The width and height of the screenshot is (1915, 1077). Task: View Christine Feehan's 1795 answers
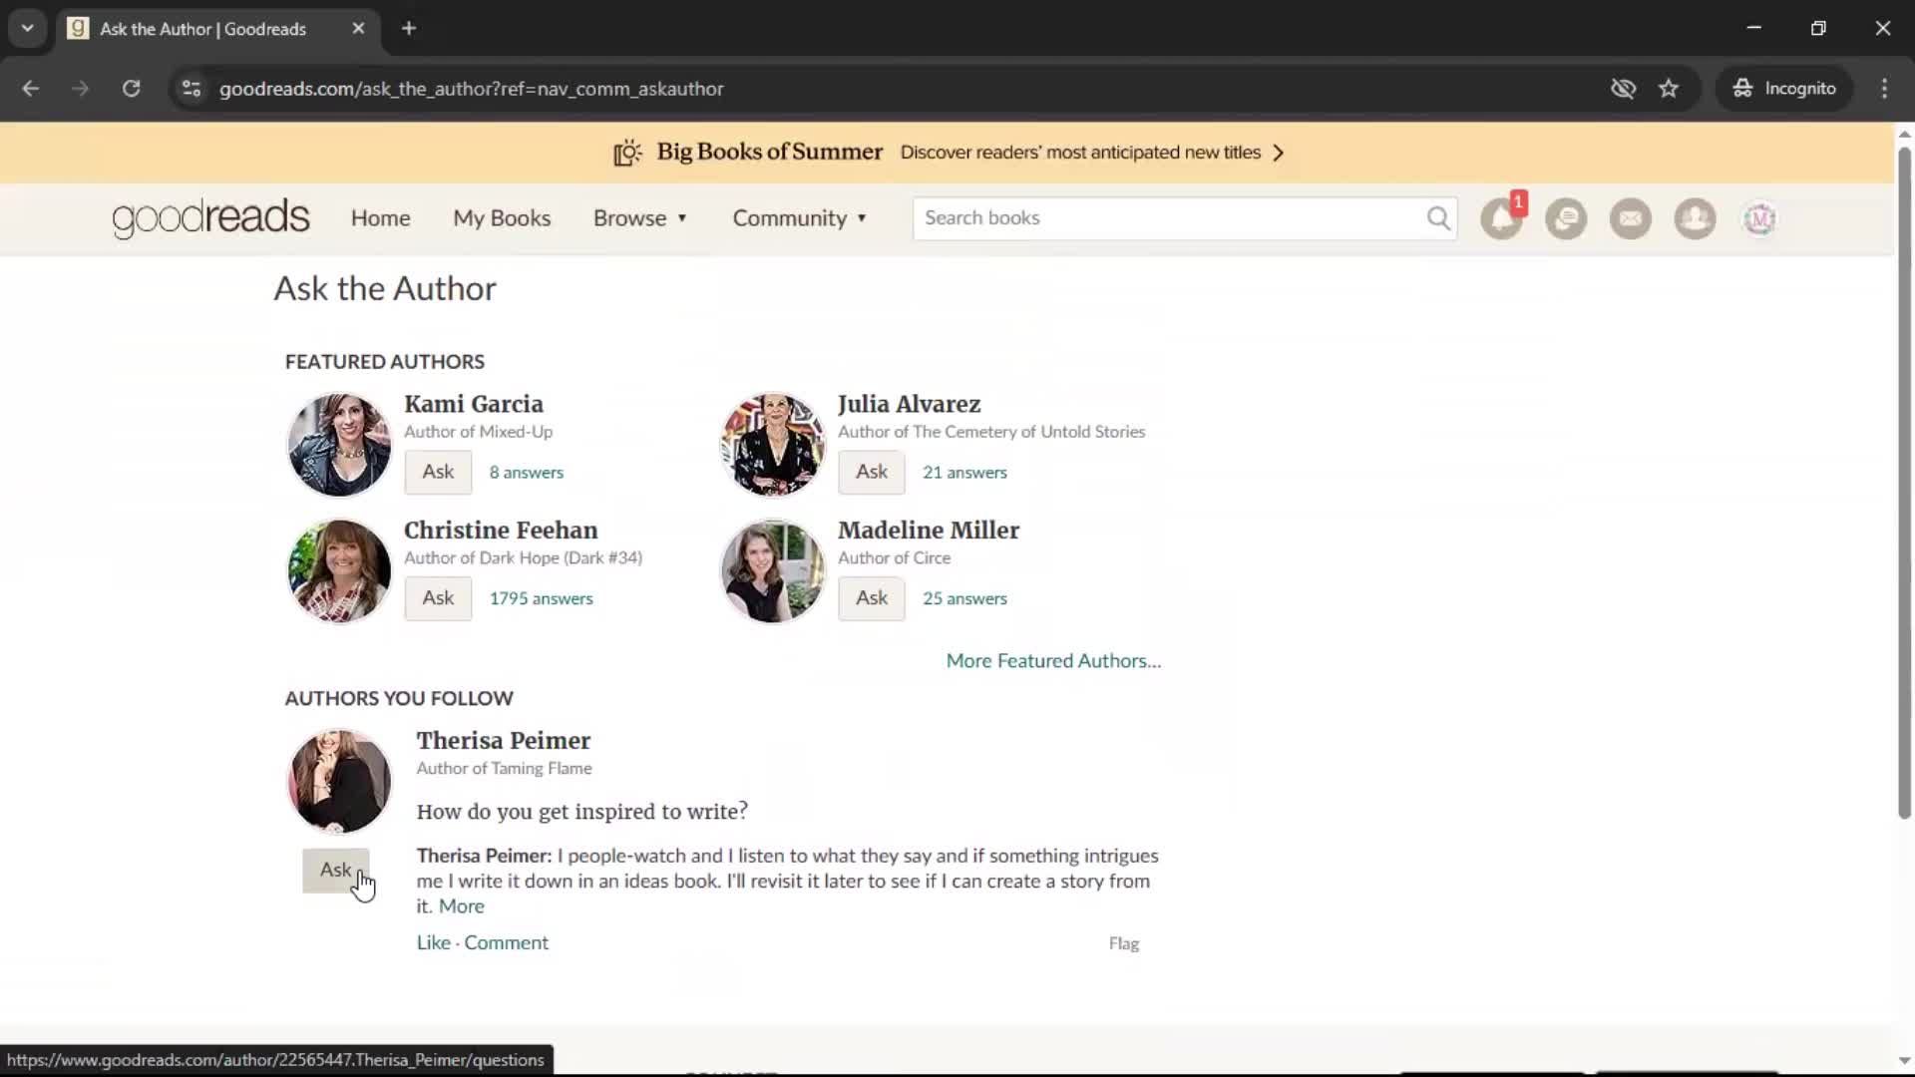coord(541,598)
